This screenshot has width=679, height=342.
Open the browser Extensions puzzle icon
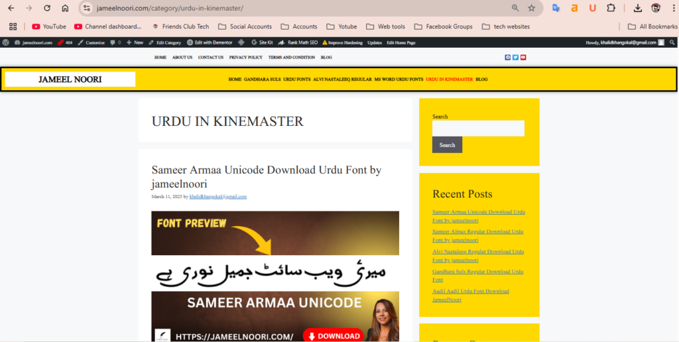click(611, 8)
